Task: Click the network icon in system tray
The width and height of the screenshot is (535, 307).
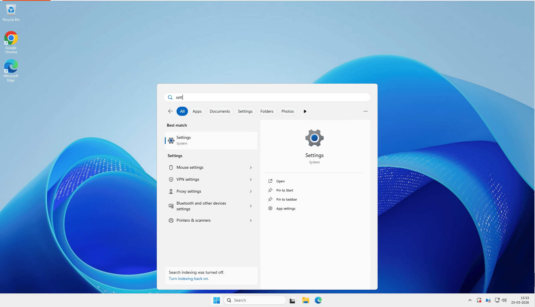Action: 497,300
